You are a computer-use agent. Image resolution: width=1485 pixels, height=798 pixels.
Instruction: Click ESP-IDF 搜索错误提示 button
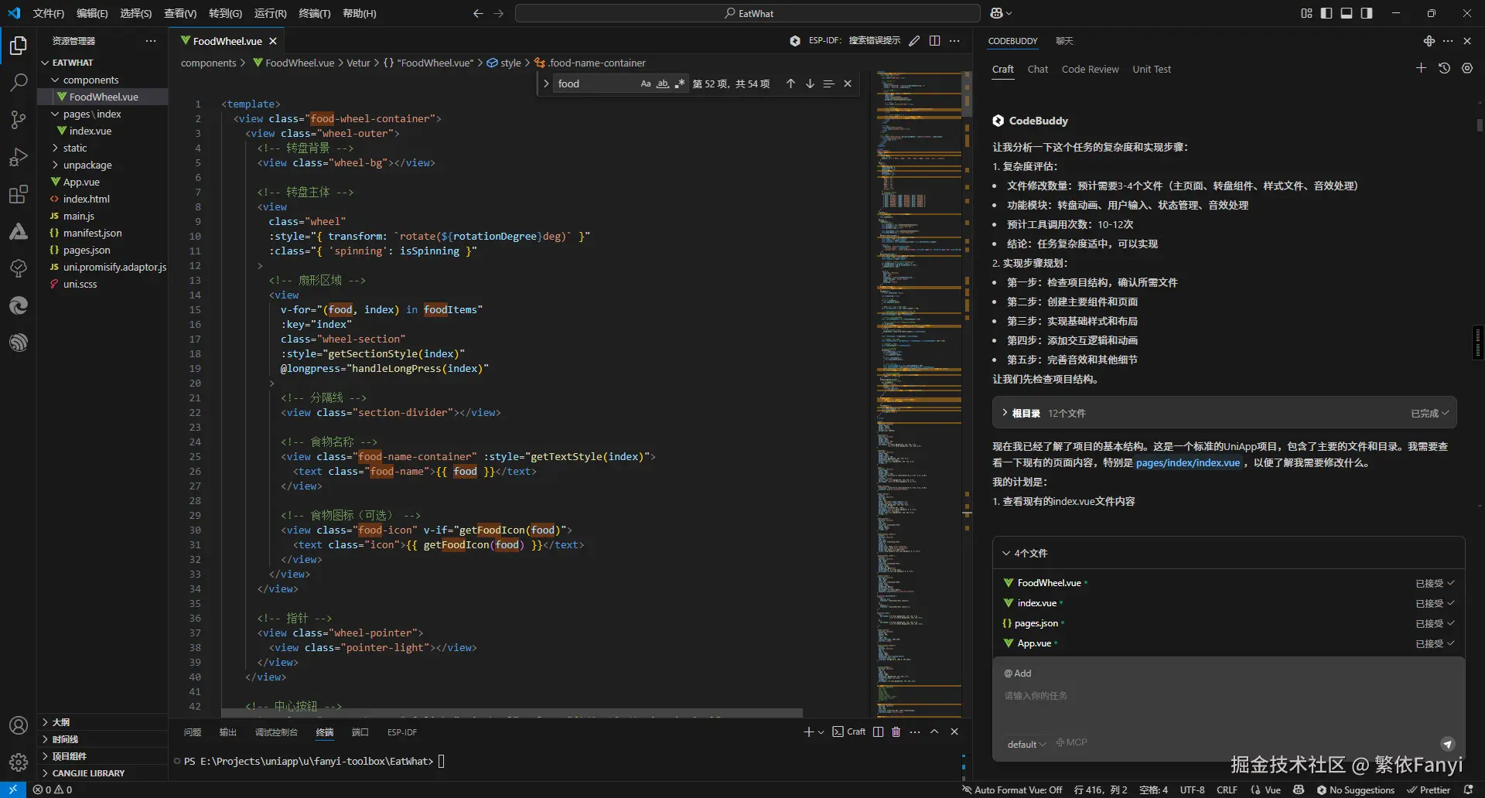(855, 40)
